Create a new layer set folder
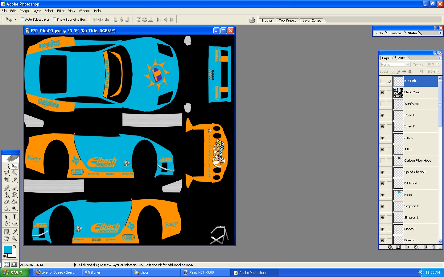The width and height of the screenshot is (444, 277). point(407,247)
